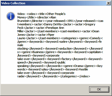
Task: Click the line beginning "/keyword><keyword>corporate"
Action: point(38,55)
